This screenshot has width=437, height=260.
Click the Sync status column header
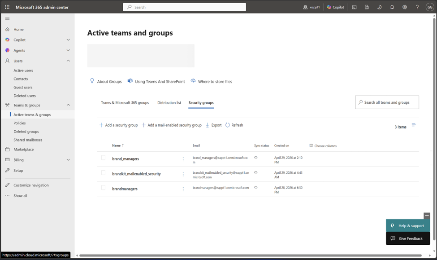[261, 146]
